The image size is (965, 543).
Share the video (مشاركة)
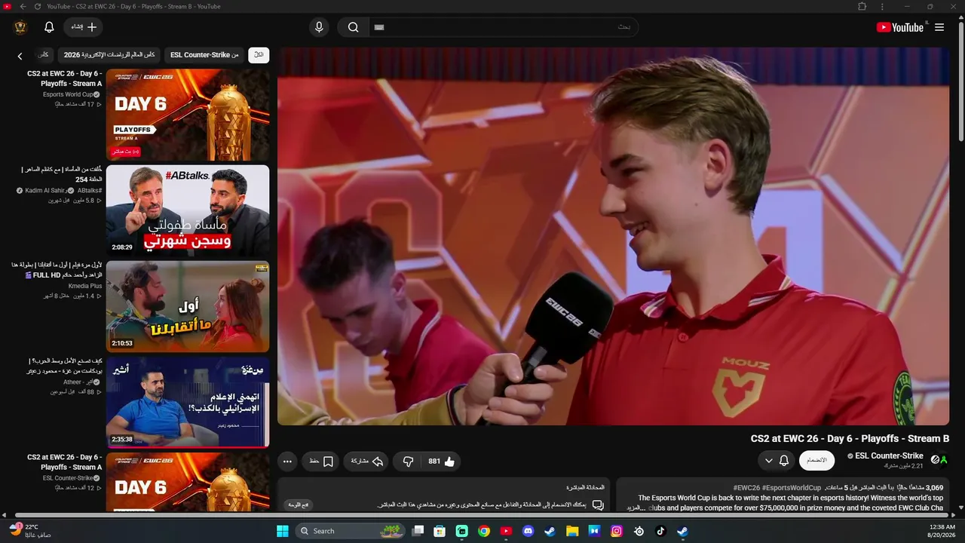[x=367, y=461]
